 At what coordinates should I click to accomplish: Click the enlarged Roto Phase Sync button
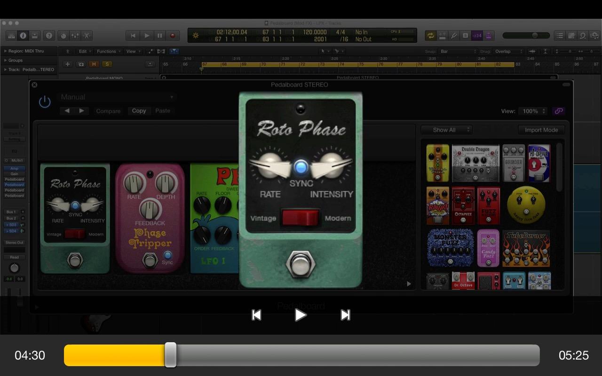coord(301,167)
